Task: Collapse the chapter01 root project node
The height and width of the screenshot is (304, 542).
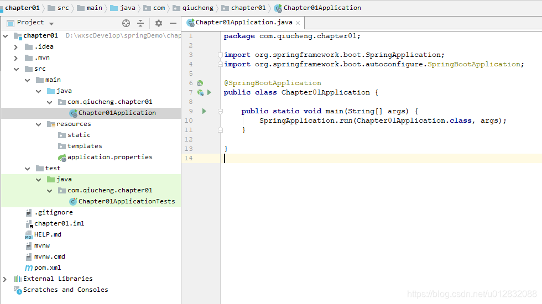Action: (x=5, y=35)
